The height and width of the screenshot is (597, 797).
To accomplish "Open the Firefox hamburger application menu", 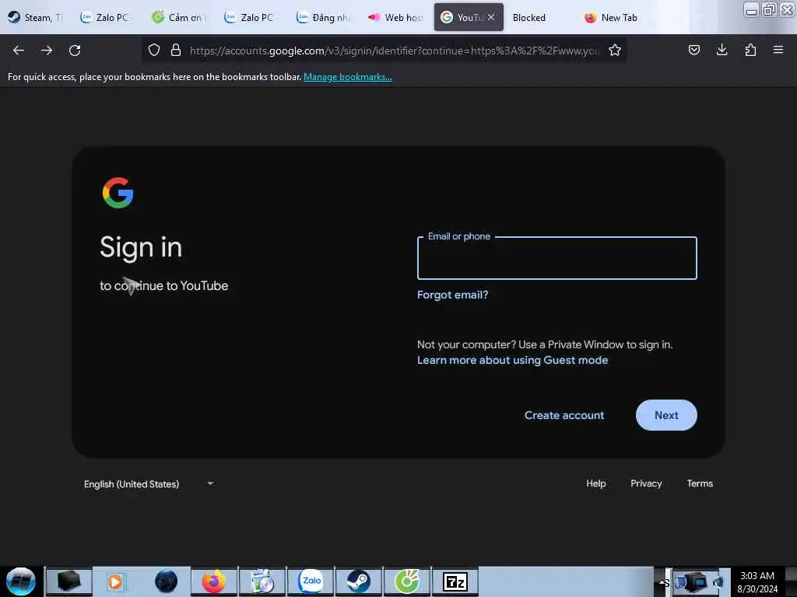I will 778,50.
